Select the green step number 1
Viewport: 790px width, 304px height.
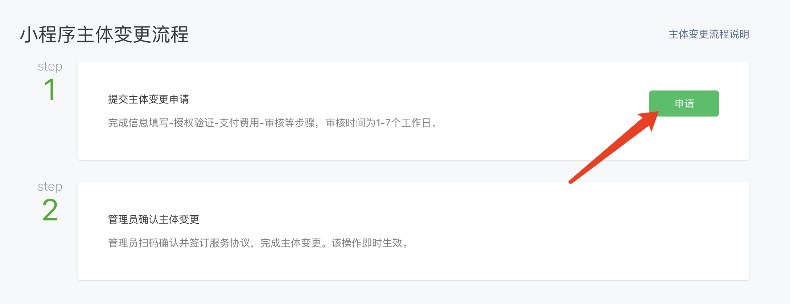pos(50,90)
